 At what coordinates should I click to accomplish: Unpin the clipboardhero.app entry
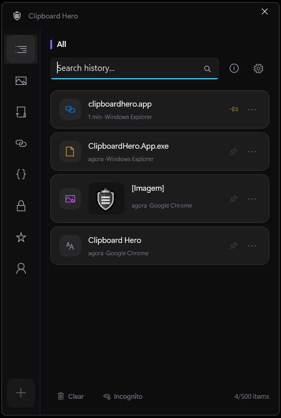[234, 109]
